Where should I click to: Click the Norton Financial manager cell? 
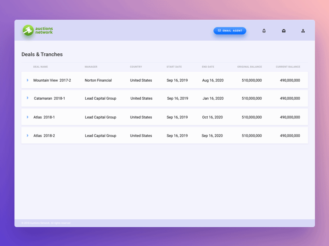point(98,80)
